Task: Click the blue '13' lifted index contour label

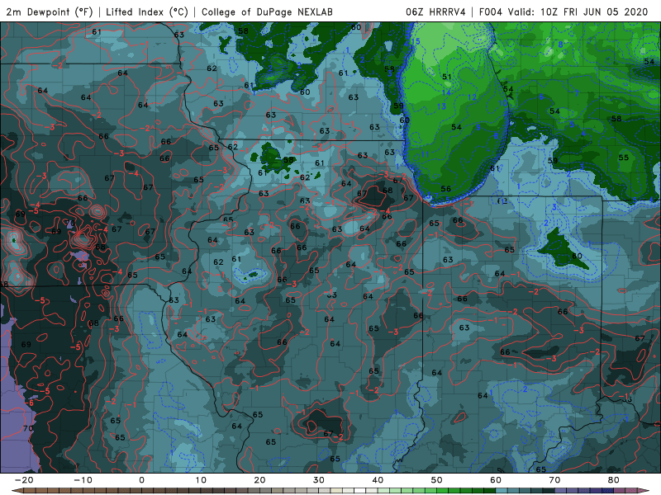Action: point(441,106)
